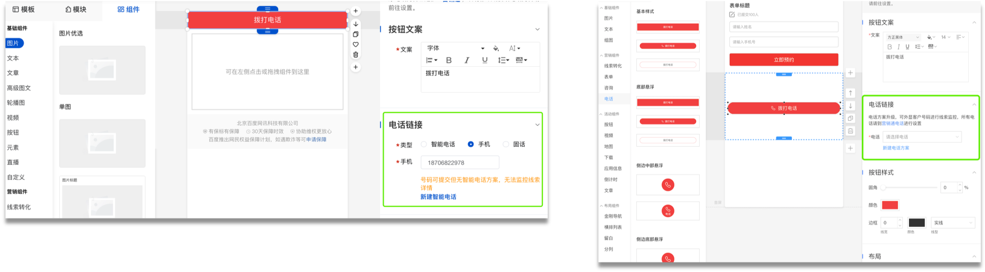985x272 pixels.
Task: Click the red 颜色 color swatch
Action: coord(890,205)
